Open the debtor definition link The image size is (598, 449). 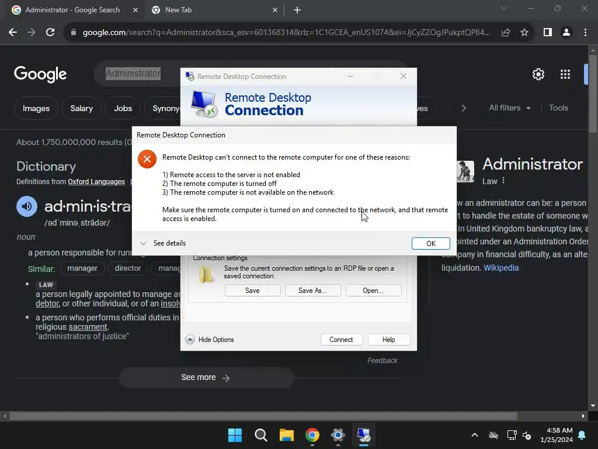47,303
